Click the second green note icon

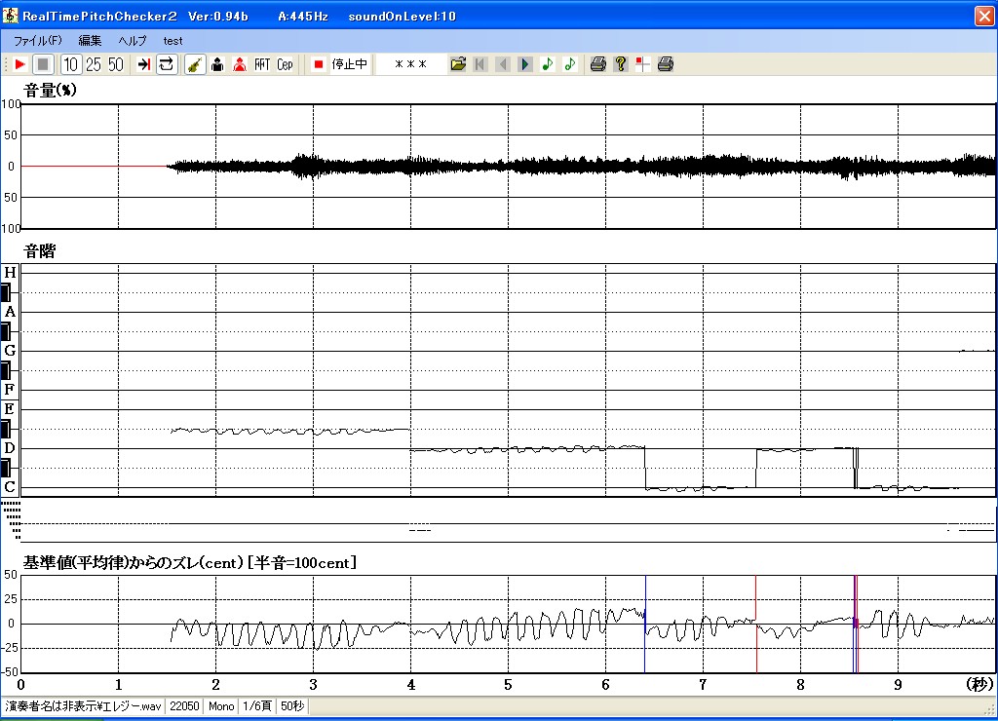pyautogui.click(x=569, y=64)
